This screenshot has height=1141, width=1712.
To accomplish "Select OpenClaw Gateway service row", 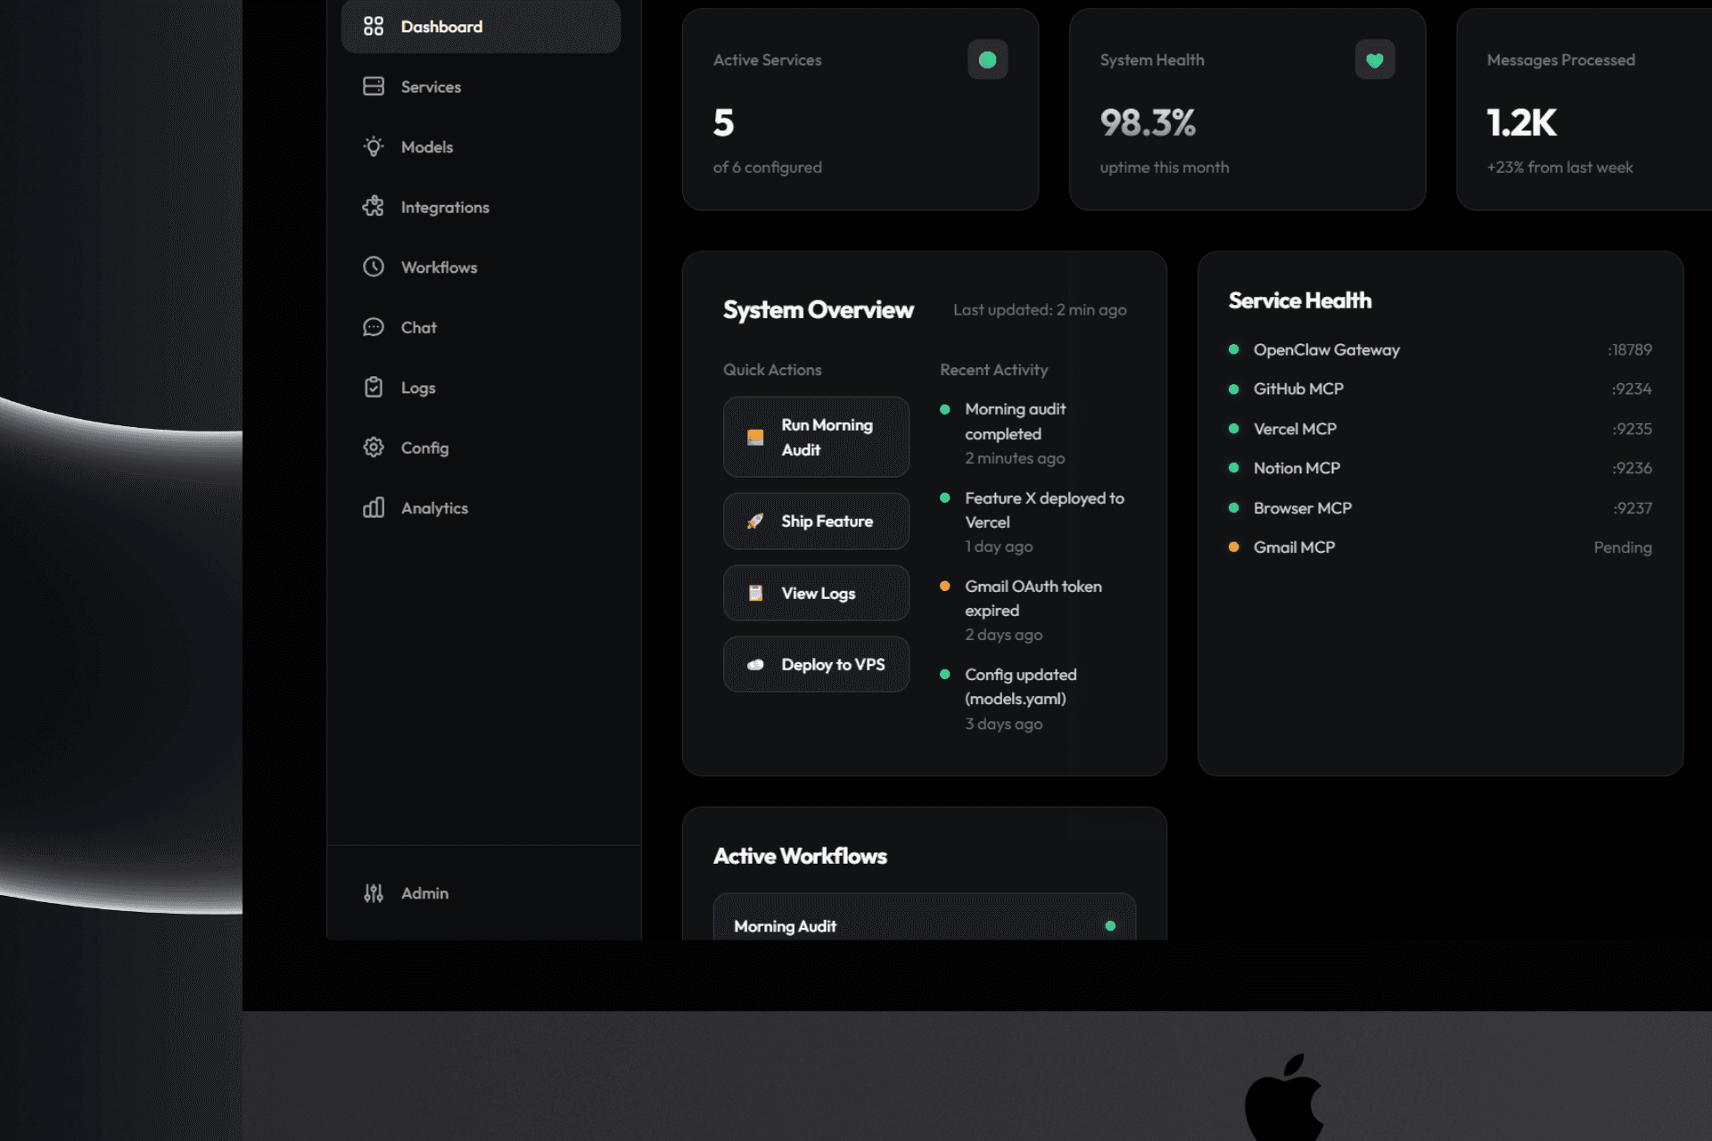I will pyautogui.click(x=1440, y=349).
